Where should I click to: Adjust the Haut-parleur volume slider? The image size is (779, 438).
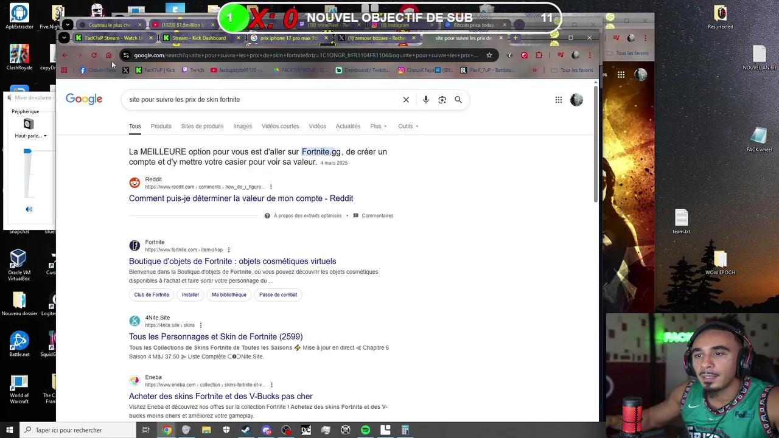tap(27, 151)
